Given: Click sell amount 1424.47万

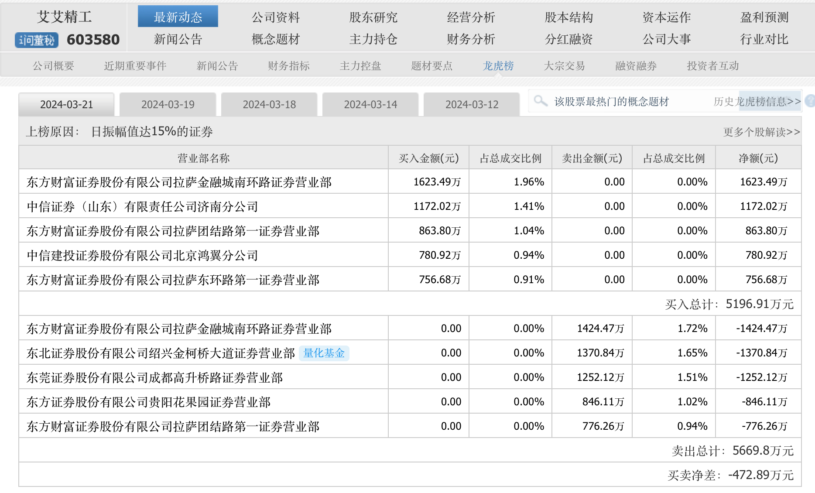Looking at the screenshot, I should pos(601,329).
